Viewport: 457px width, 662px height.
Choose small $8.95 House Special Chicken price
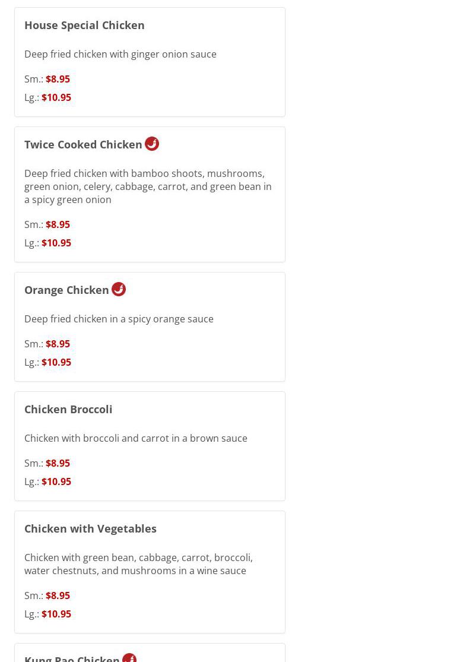[x=58, y=79]
